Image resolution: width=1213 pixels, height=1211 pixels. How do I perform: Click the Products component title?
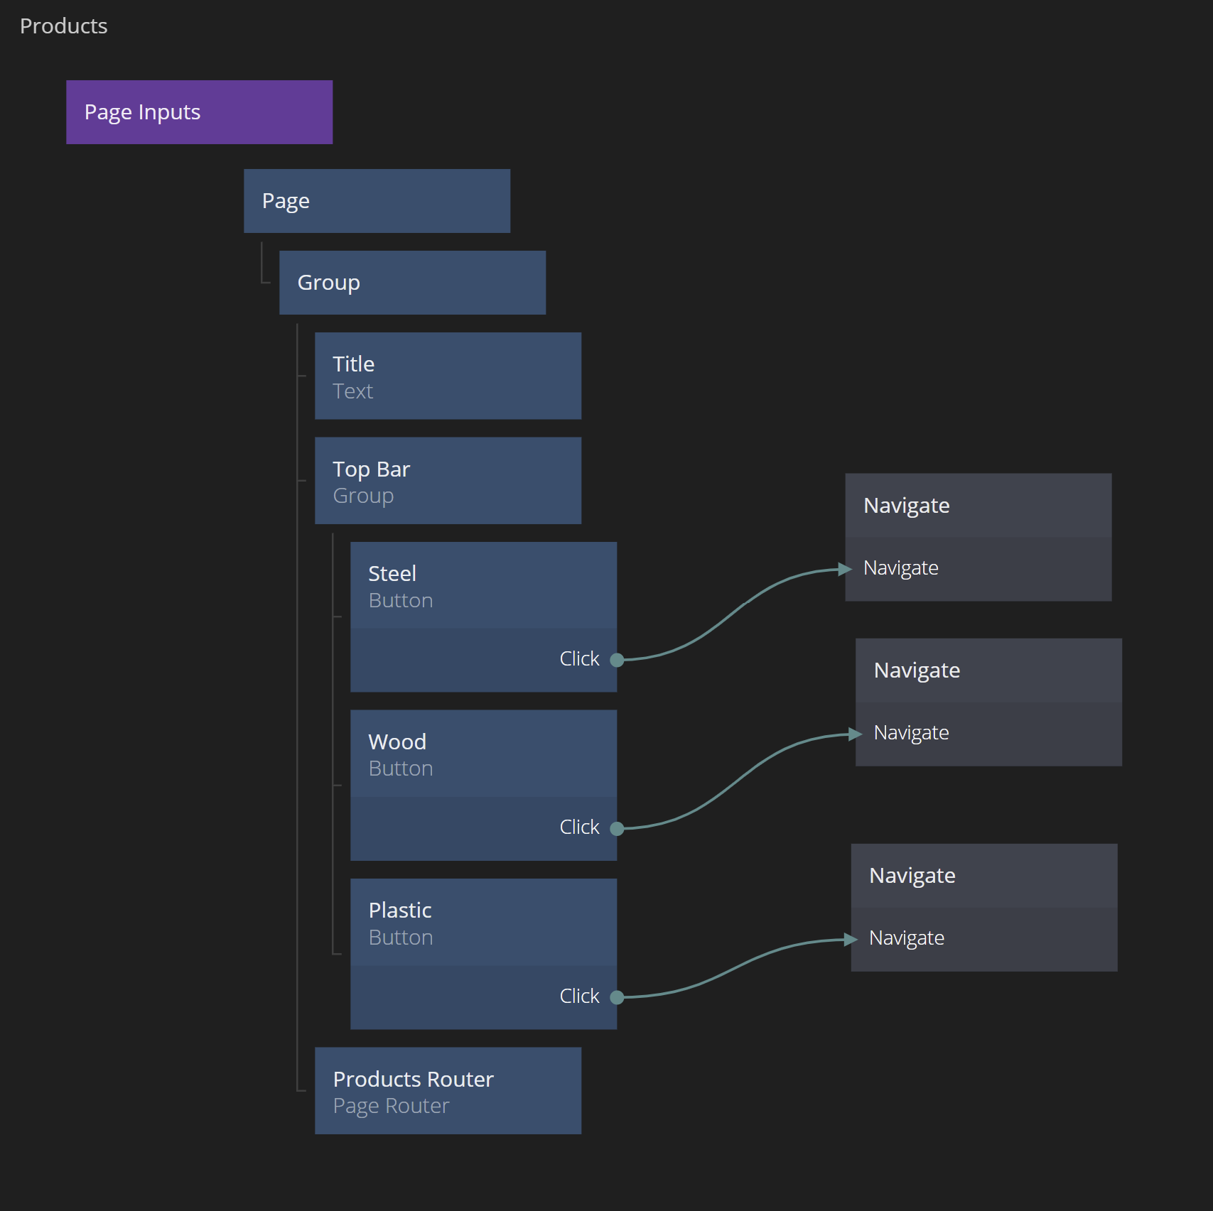(x=64, y=26)
